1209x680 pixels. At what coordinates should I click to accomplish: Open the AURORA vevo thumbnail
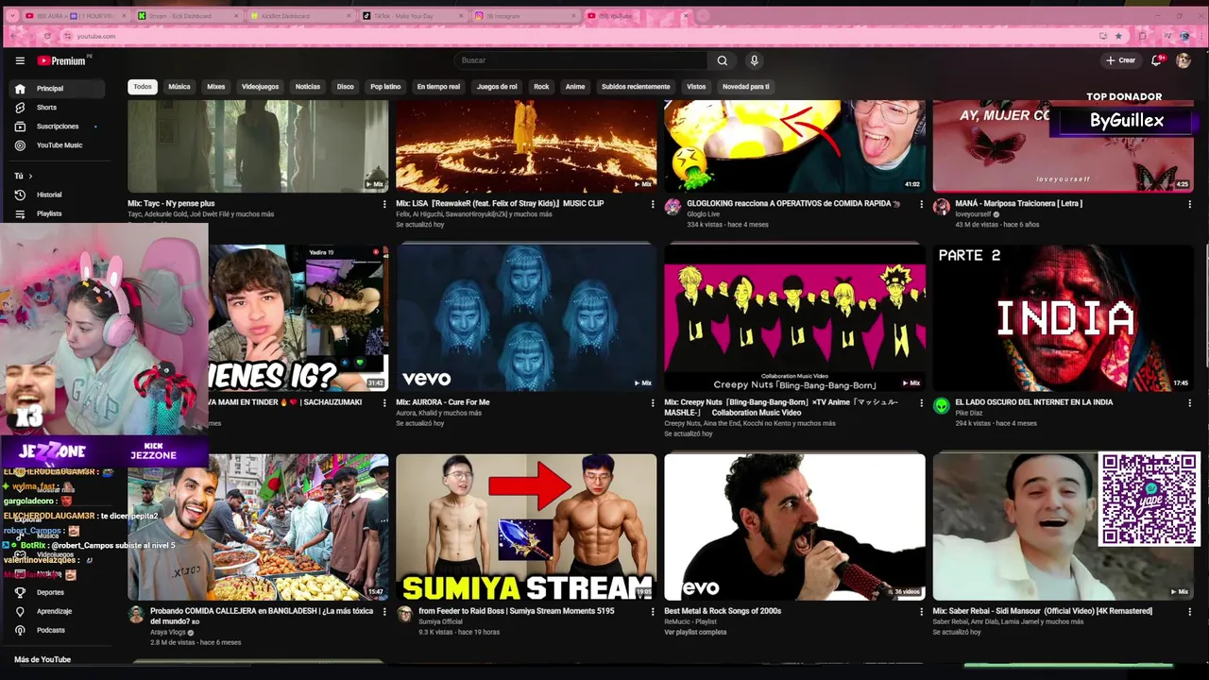pos(526,317)
